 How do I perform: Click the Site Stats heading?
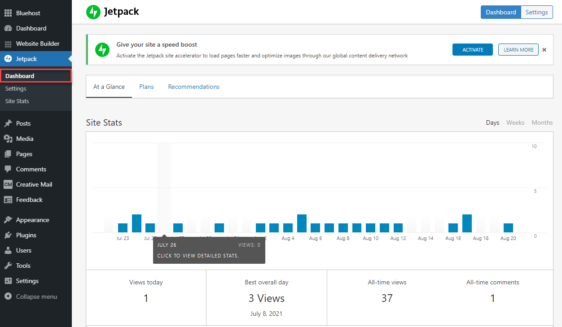104,122
